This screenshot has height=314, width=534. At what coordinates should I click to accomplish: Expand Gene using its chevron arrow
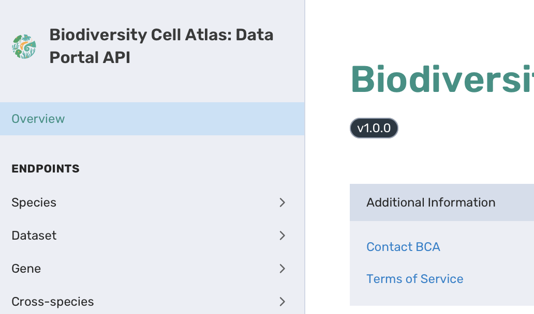[x=282, y=269]
